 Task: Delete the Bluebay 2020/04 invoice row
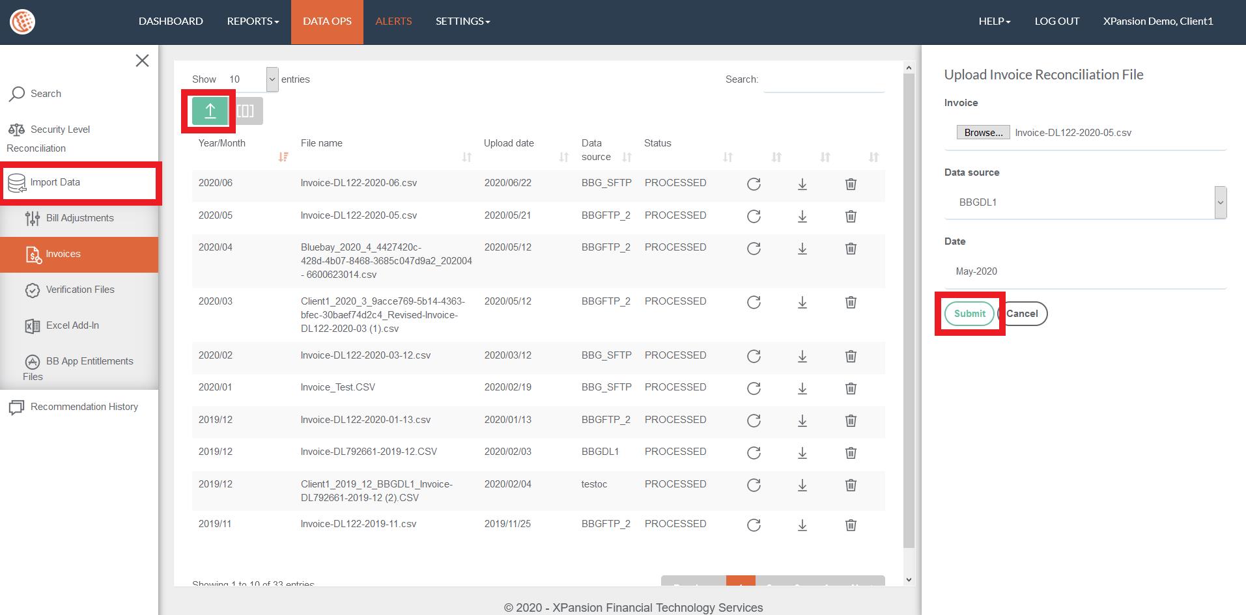pyautogui.click(x=850, y=249)
